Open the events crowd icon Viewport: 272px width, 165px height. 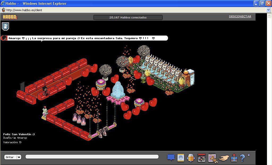coord(202,158)
